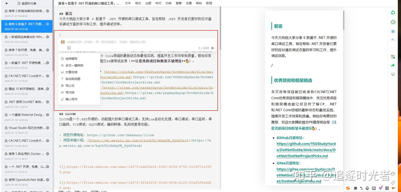Open the 功能 functions dropdown
Viewport: 401px width, 192px height.
tap(168, 3)
